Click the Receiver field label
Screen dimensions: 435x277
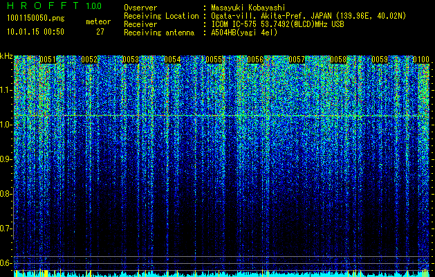tap(140, 24)
